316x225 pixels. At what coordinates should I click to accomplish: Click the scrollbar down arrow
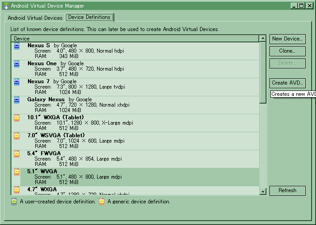[x=263, y=192]
